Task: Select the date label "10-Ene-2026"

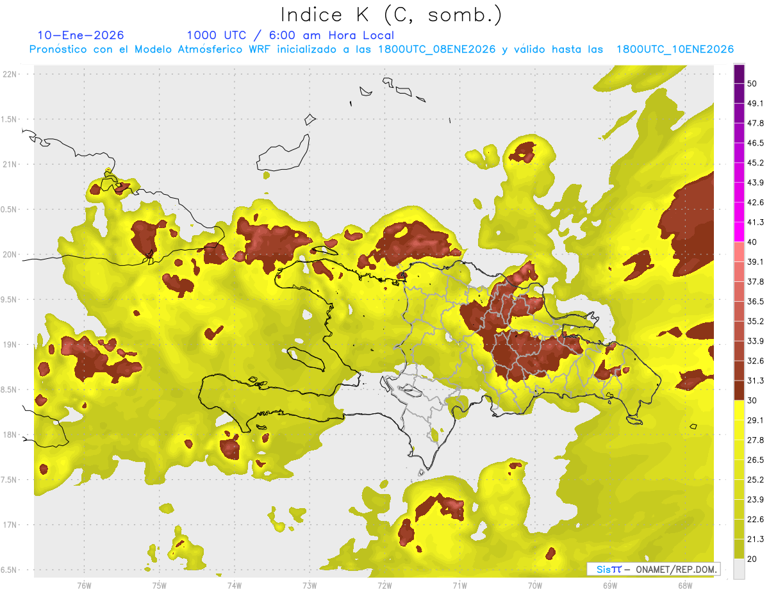Action: (81, 35)
